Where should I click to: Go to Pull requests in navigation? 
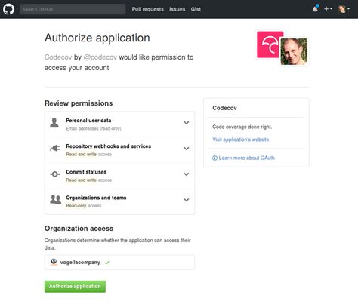tap(148, 9)
